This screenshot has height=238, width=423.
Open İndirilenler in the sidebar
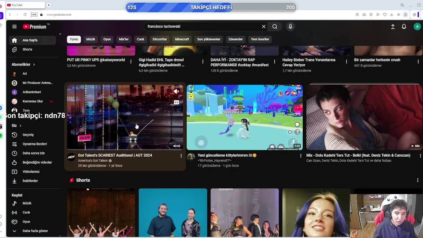32,181
